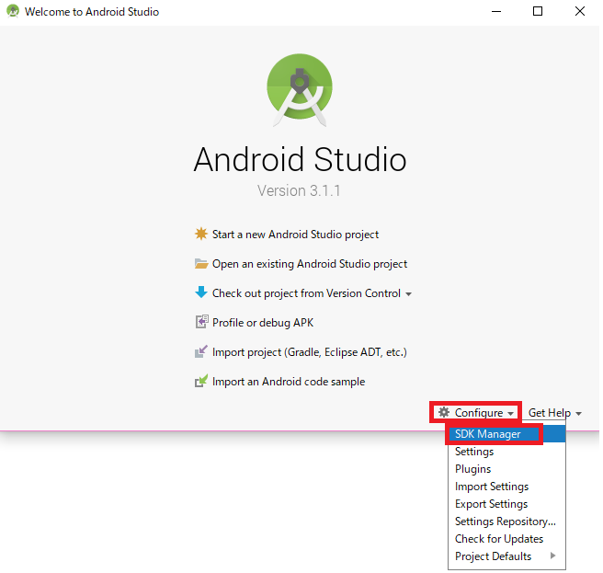Click the Import Android code sample icon

(x=200, y=381)
